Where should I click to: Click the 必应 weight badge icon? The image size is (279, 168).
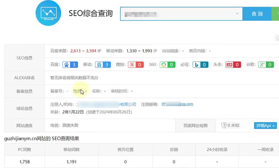[200, 65]
